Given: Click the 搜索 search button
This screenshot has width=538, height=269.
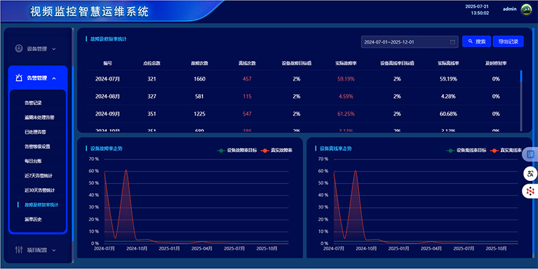Looking at the screenshot, I should [476, 42].
